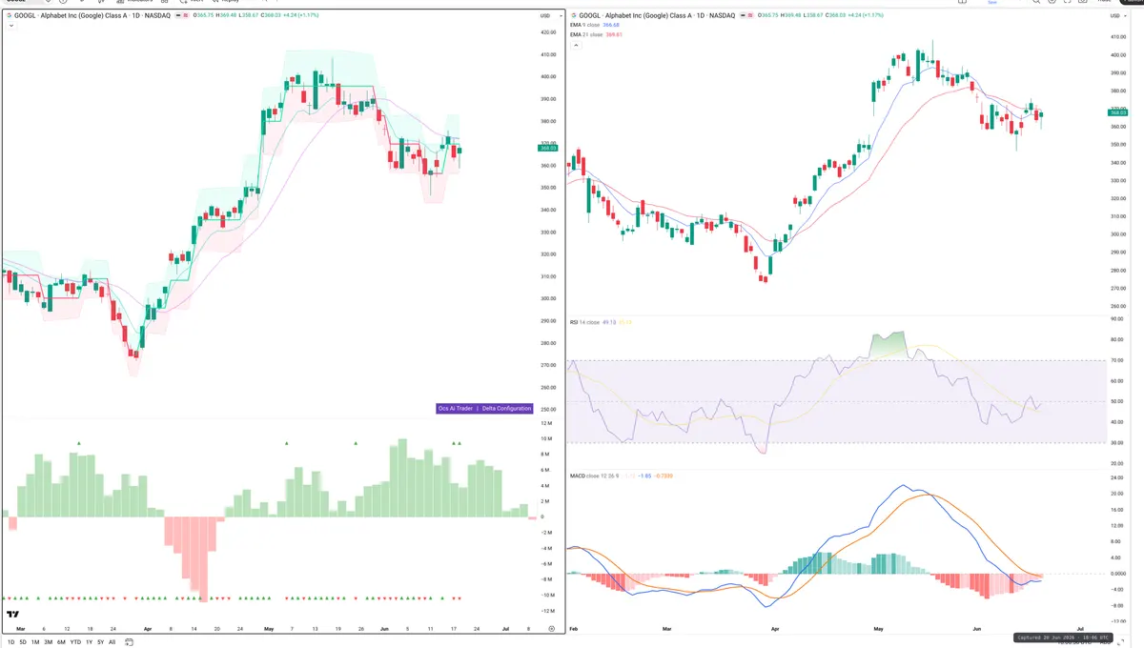
Task: Click the 10 M label on volume delta axis
Action: coord(547,438)
